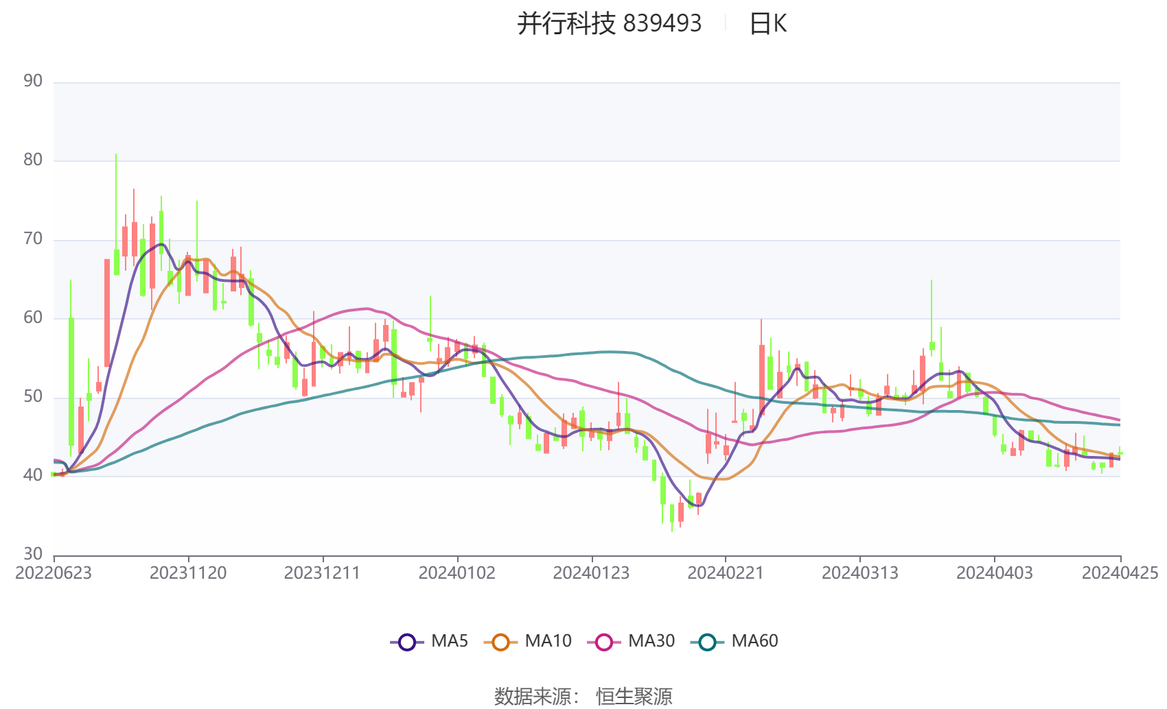Click the 20220623 date on the x-axis
The image size is (1167, 709).
click(54, 573)
